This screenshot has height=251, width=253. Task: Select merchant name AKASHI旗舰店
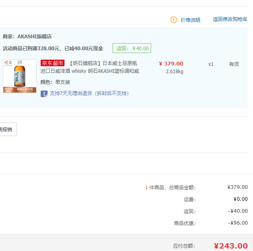[x=34, y=37]
